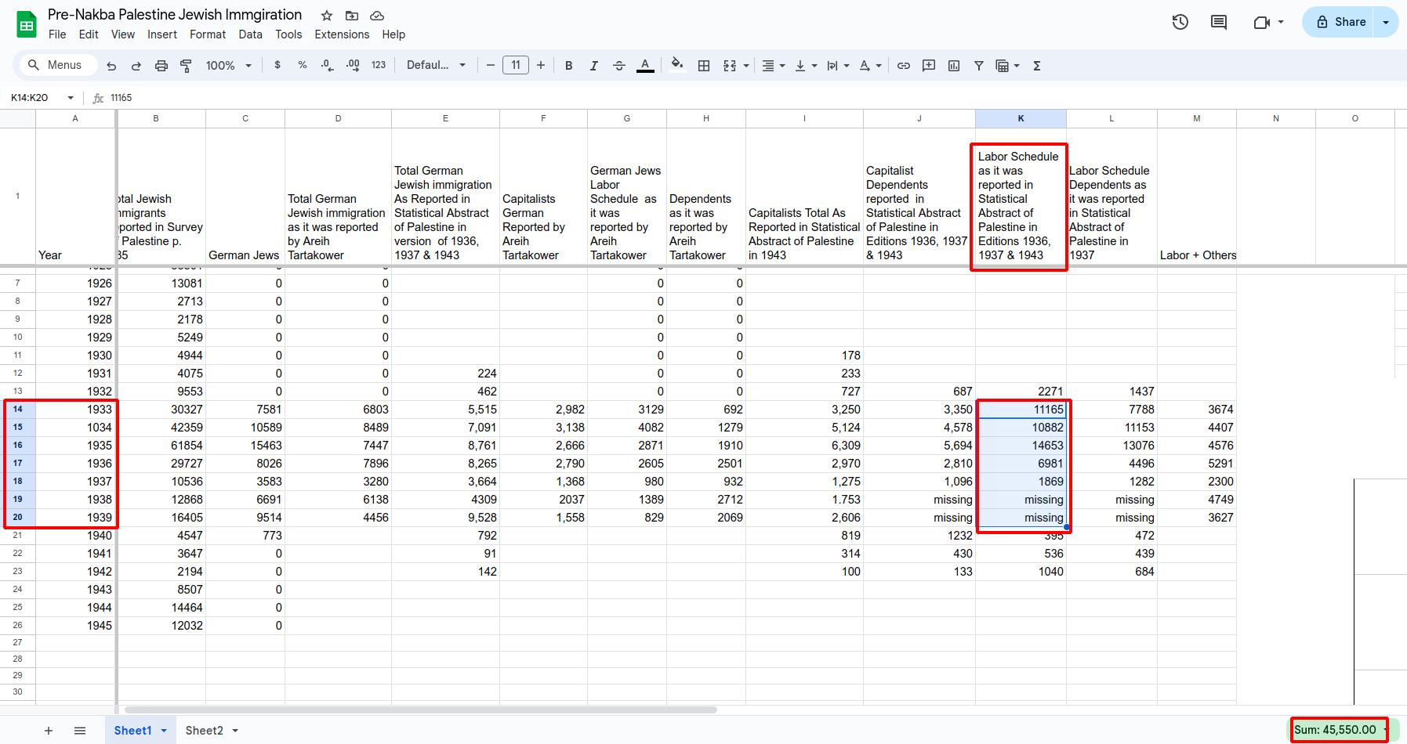Screen dimensions: 1407x744
Task: Select column K header
Action: click(1021, 118)
